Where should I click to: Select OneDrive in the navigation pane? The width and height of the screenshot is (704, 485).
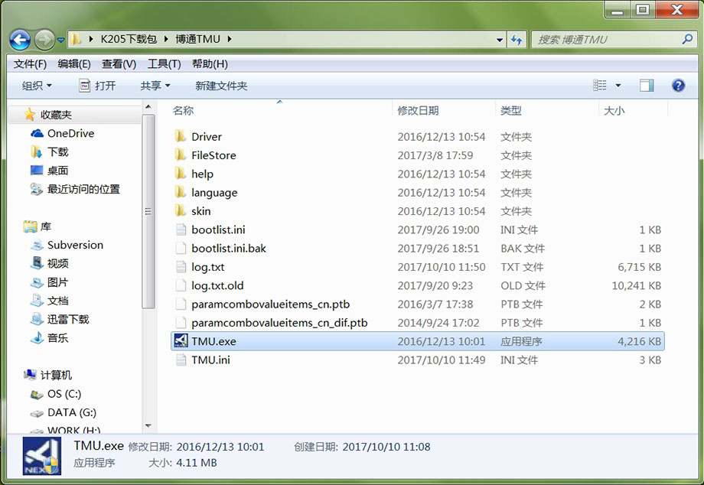tap(70, 133)
